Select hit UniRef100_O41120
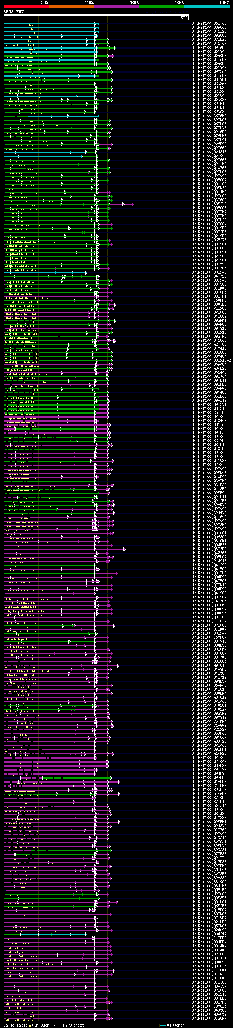 (209, 31)
